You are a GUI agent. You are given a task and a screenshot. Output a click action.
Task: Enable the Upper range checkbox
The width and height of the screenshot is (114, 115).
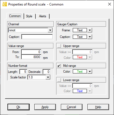(x=59, y=46)
